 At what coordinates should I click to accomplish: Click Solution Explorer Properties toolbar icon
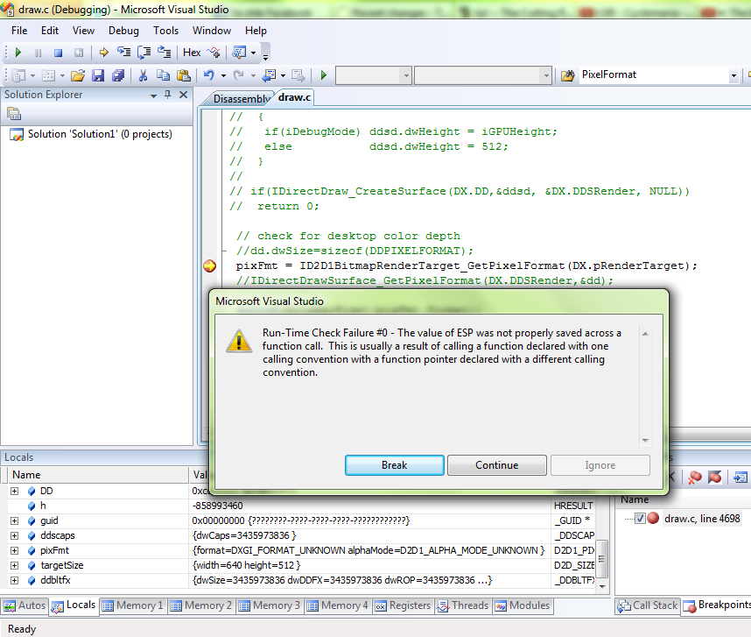pos(14,114)
